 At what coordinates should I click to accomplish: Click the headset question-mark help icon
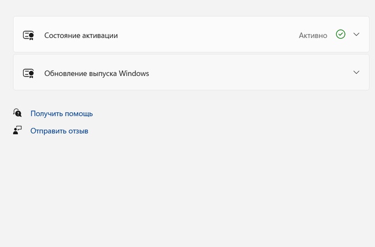[x=17, y=113]
